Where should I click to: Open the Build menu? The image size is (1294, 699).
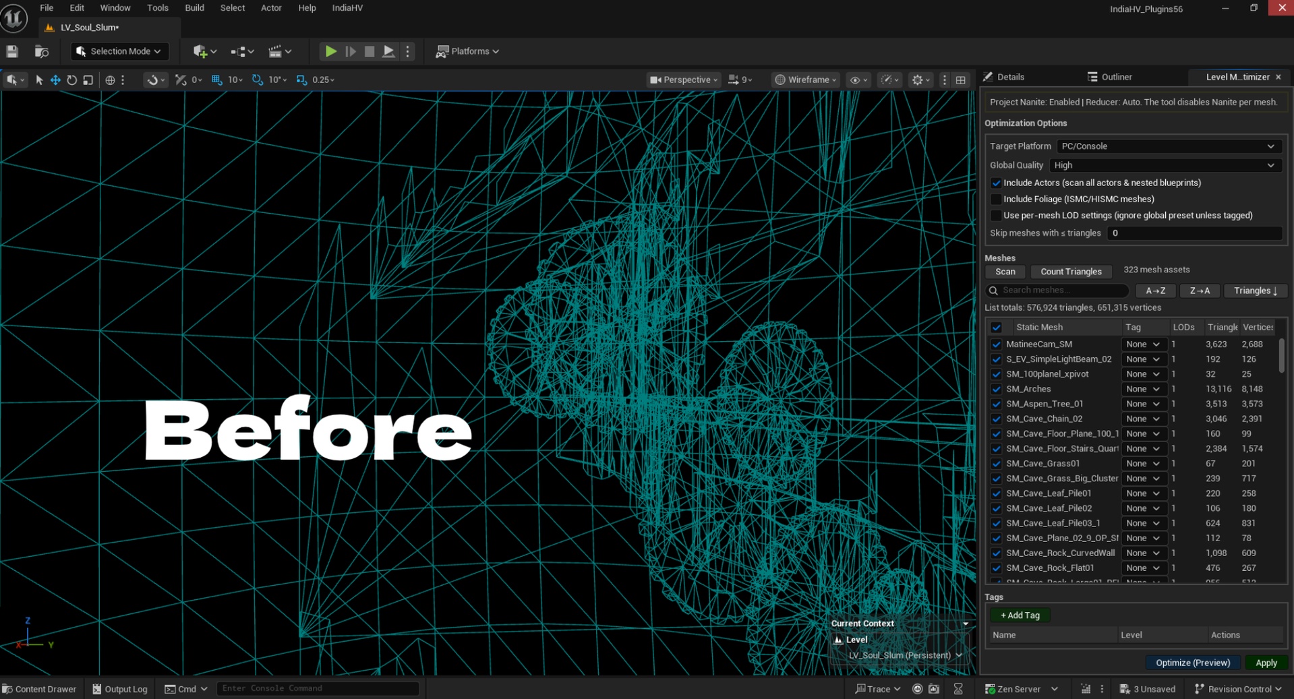click(194, 8)
